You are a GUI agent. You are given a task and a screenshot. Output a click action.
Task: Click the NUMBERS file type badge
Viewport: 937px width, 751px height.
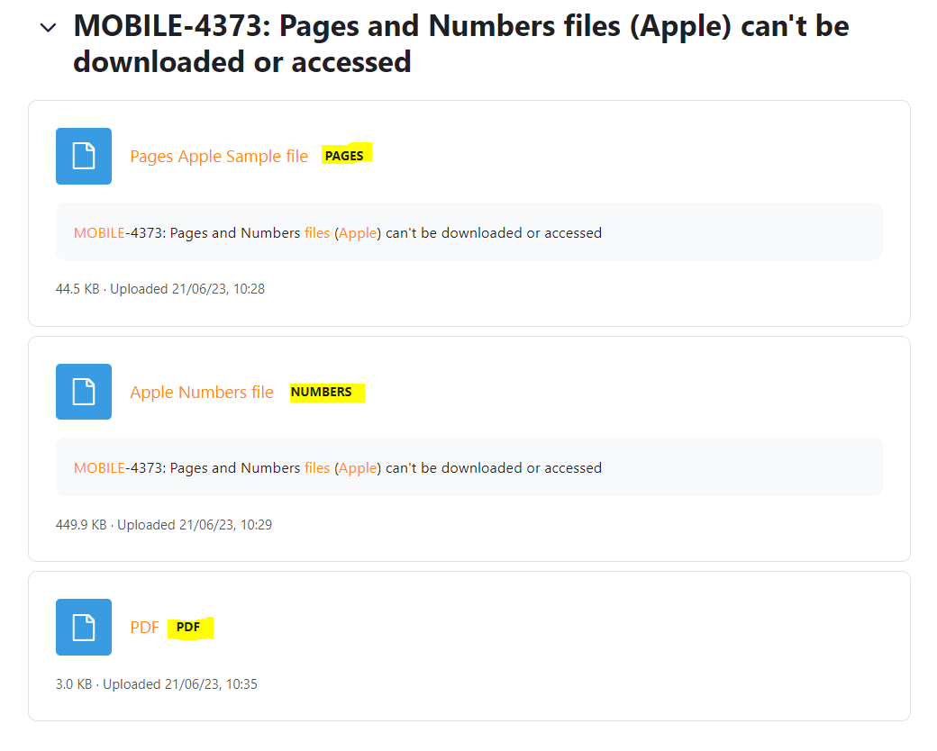tap(322, 392)
